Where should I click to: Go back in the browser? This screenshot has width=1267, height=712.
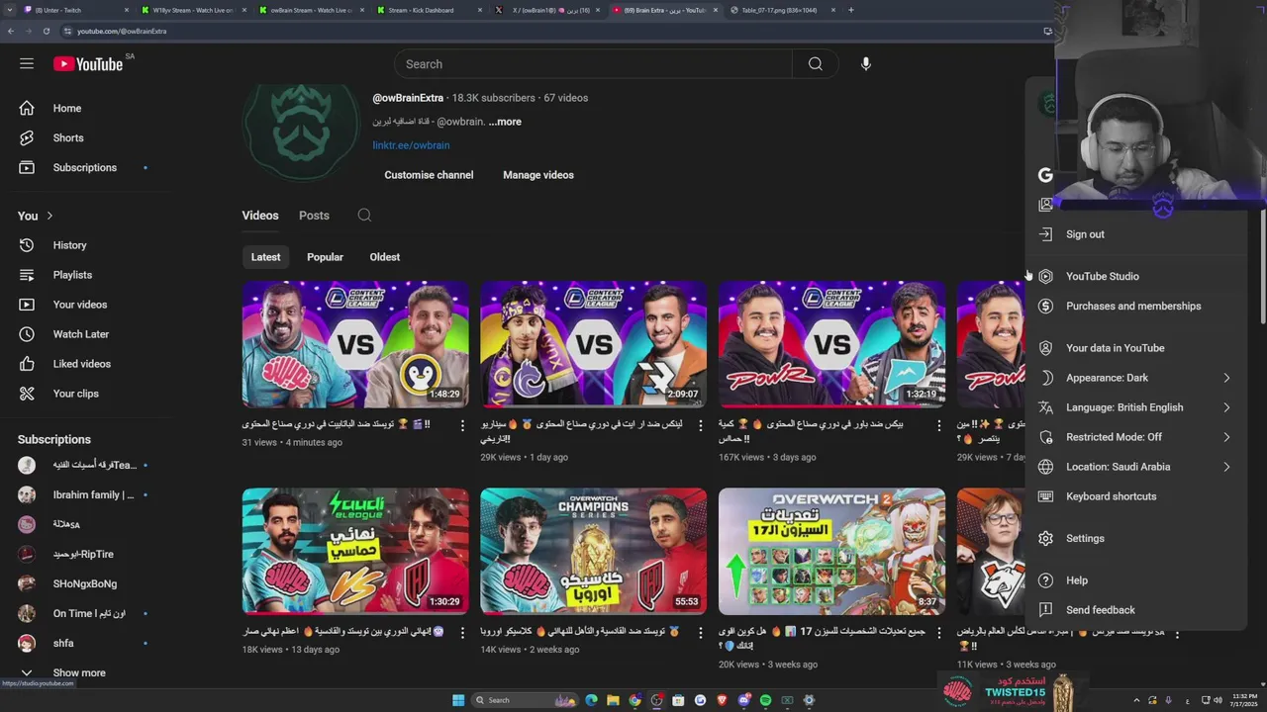[11, 31]
